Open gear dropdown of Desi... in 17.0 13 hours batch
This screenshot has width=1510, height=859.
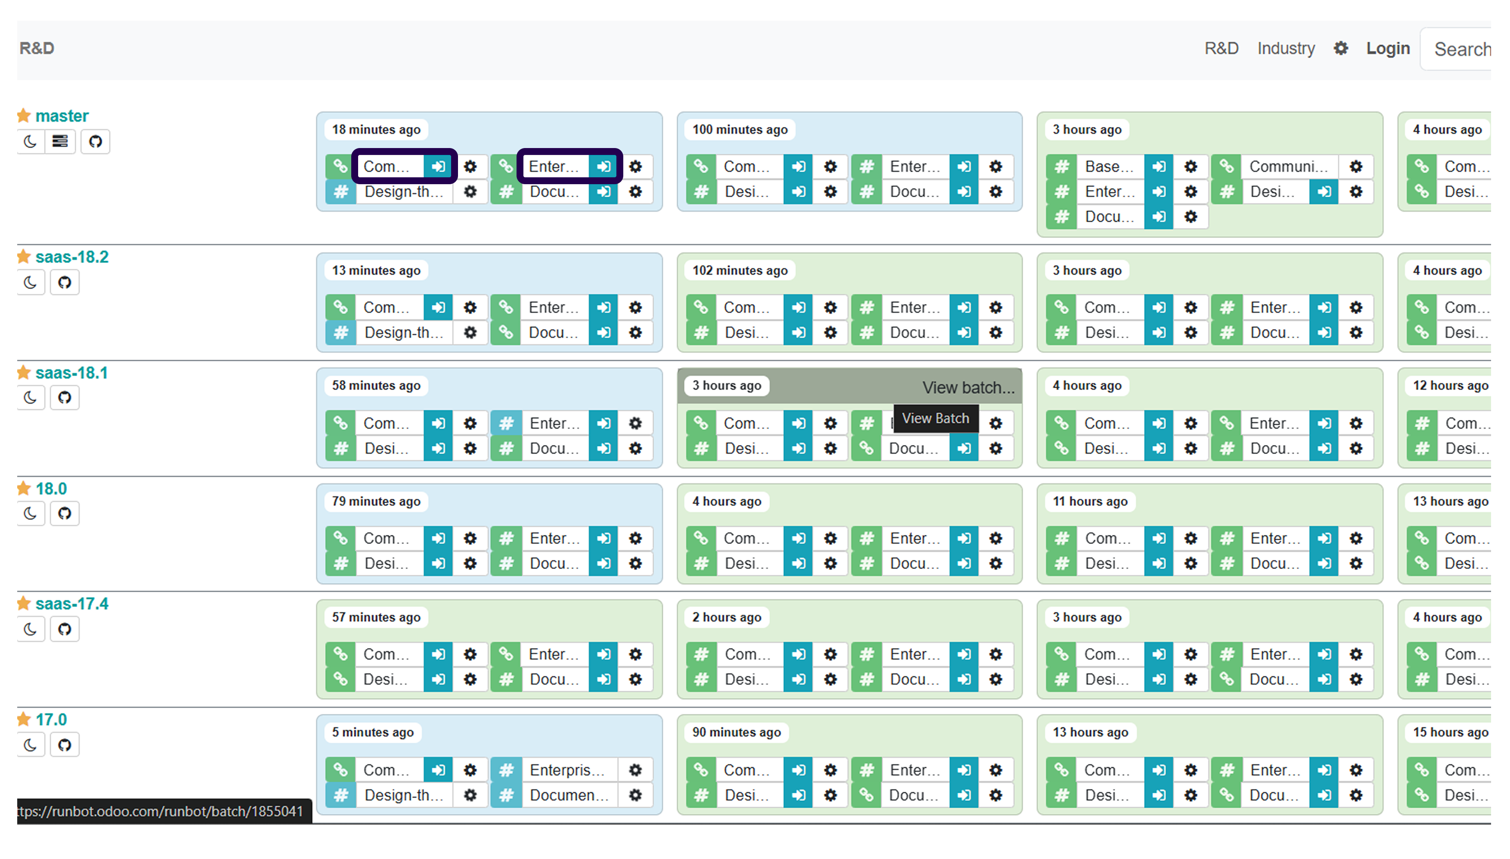1191,795
